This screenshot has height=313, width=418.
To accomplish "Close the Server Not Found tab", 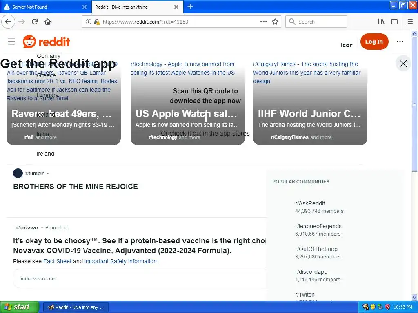I will [84, 7].
